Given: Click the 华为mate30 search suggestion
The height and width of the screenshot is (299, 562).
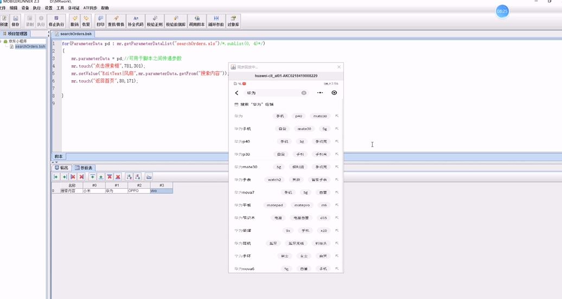Looking at the screenshot, I should 246,167.
